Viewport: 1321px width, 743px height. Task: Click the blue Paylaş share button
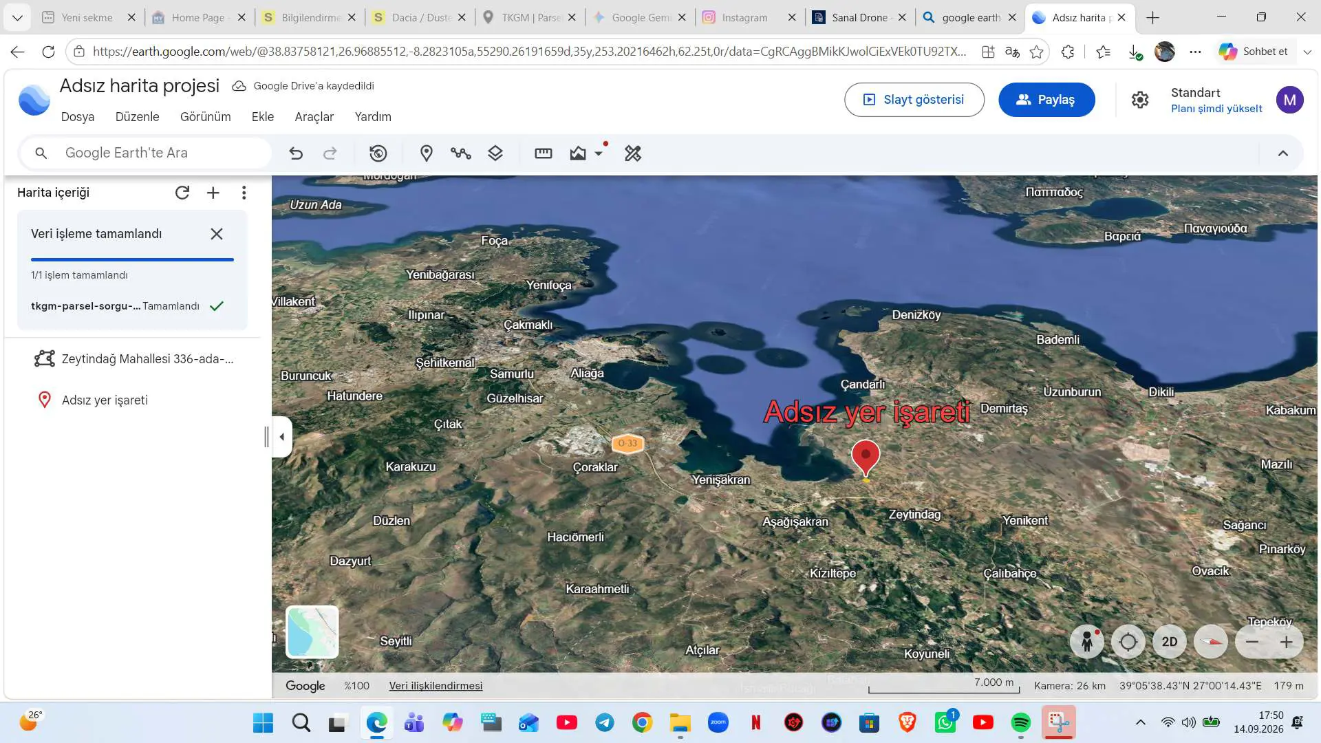pos(1046,100)
